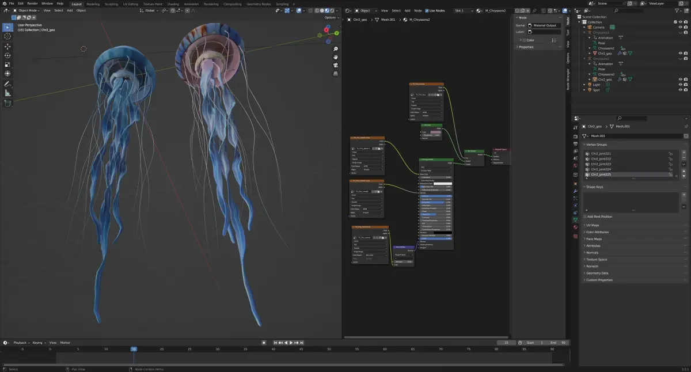The height and width of the screenshot is (372, 691).
Task: Click the timeline Marker menu
Action: [65, 343]
